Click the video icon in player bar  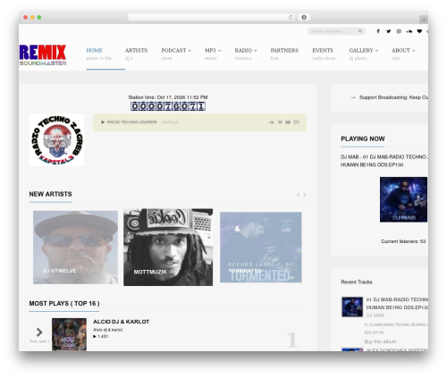[288, 122]
